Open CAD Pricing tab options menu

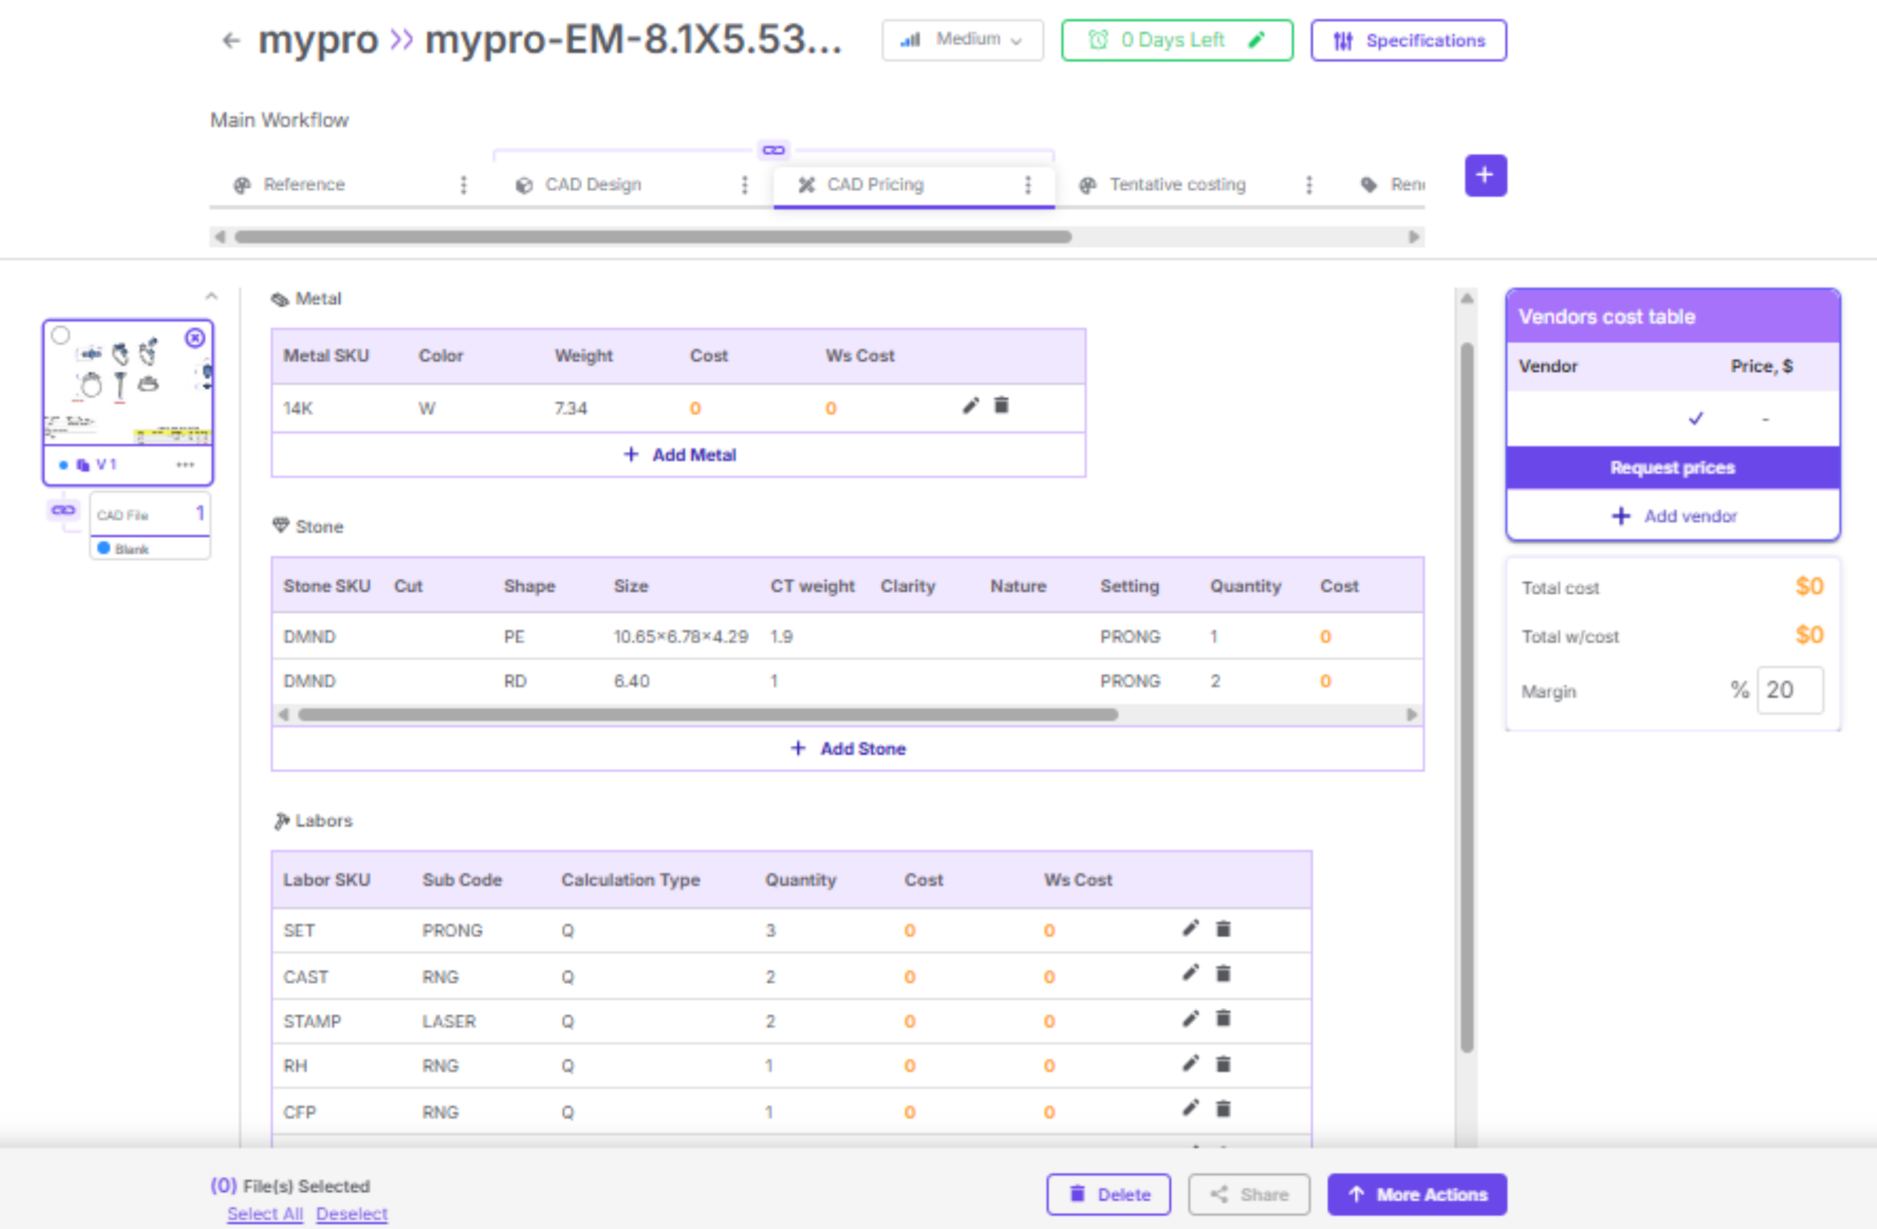click(x=1027, y=185)
